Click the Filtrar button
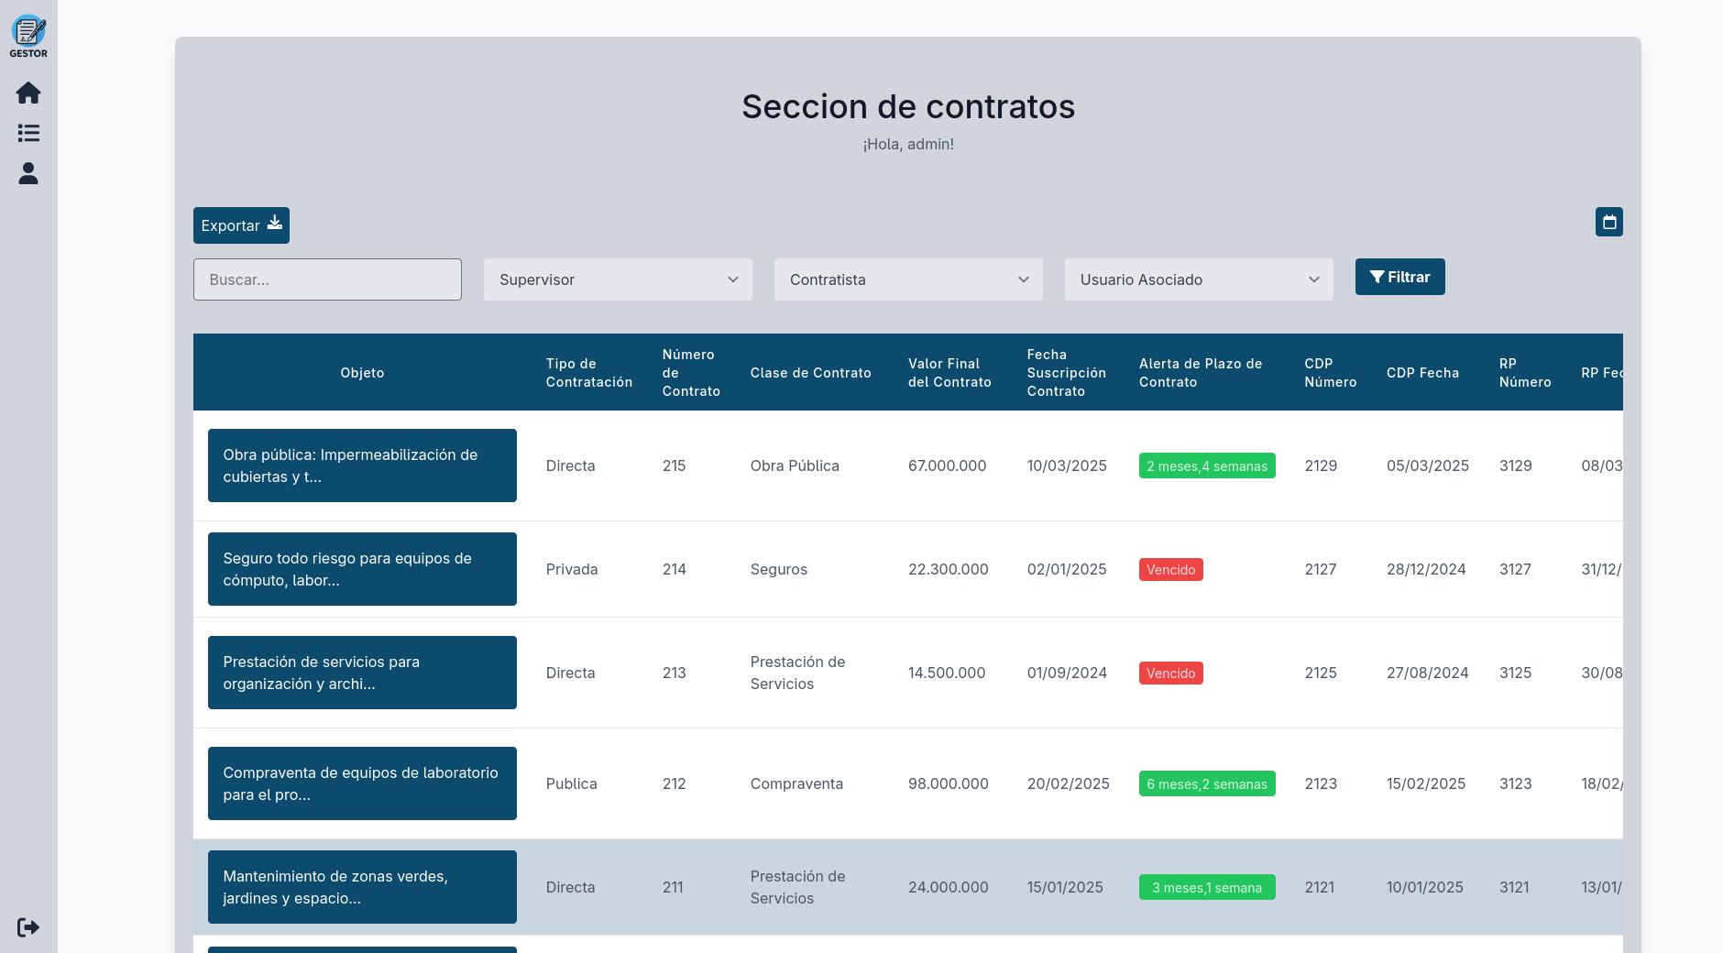The image size is (1723, 953). pyautogui.click(x=1399, y=277)
